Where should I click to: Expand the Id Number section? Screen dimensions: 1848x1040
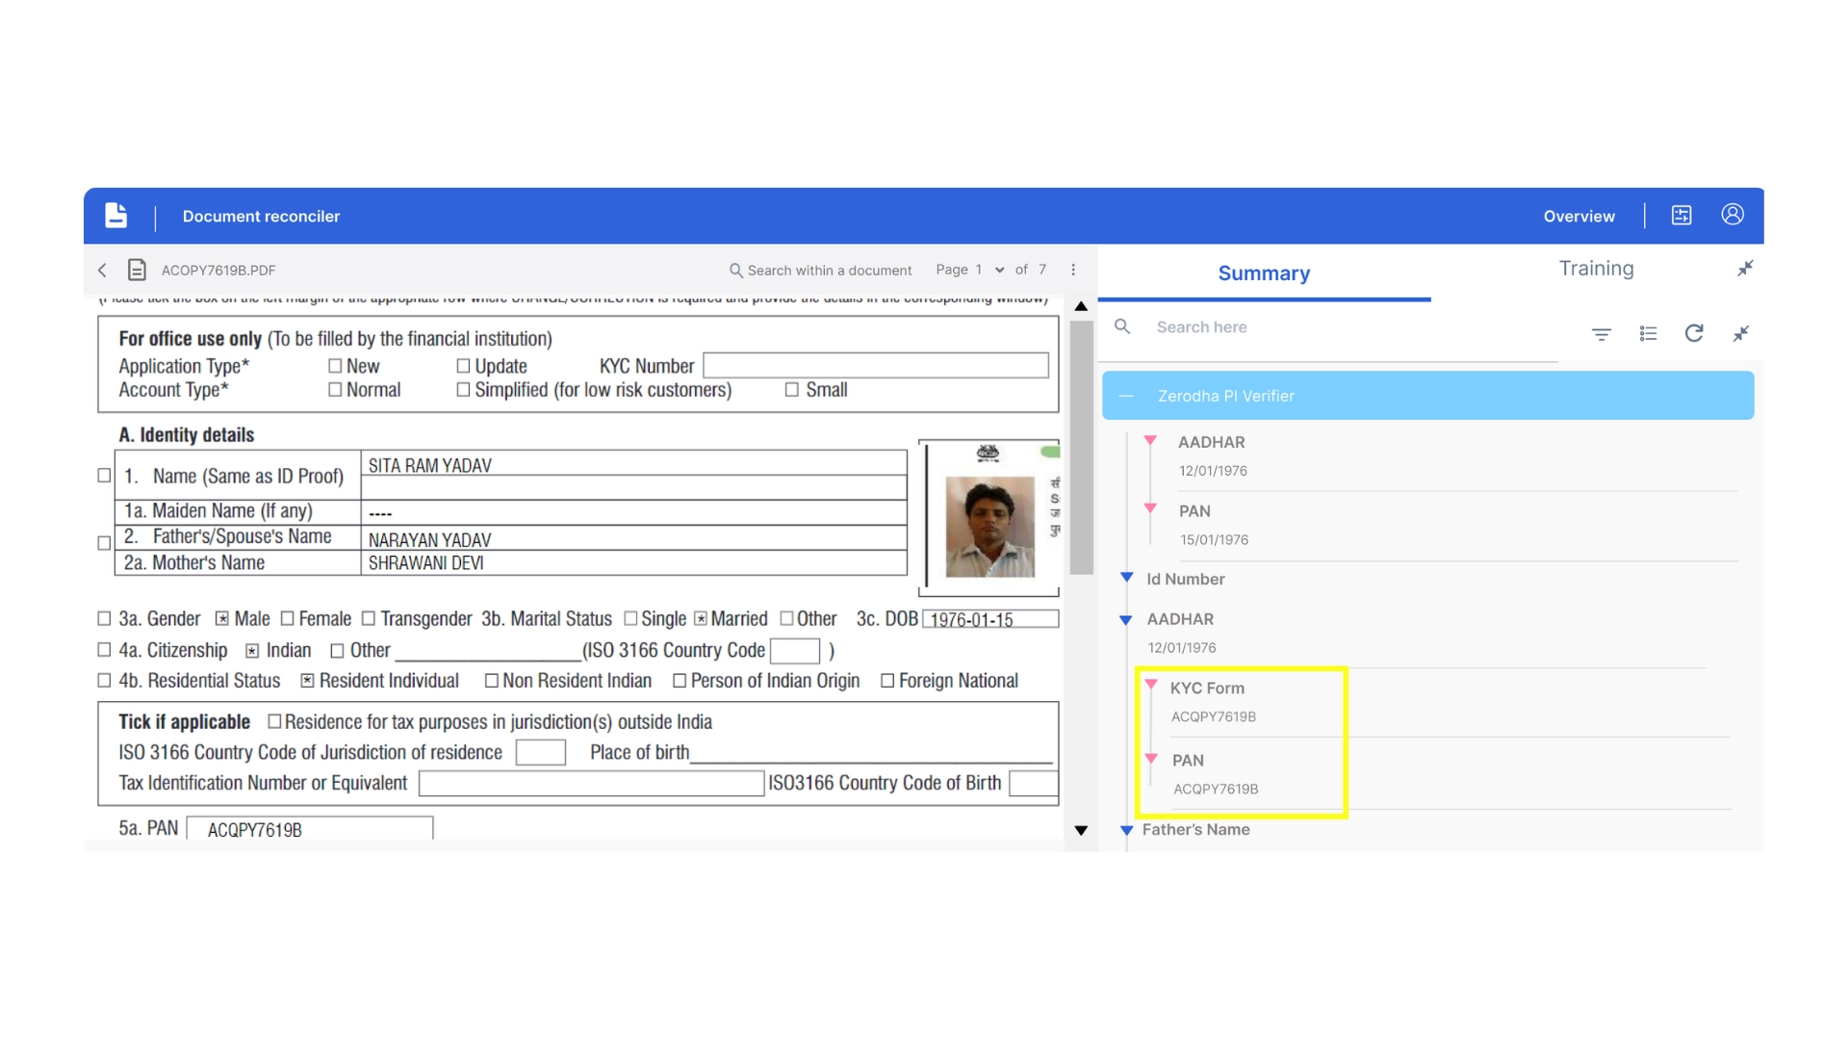pyautogui.click(x=1126, y=578)
